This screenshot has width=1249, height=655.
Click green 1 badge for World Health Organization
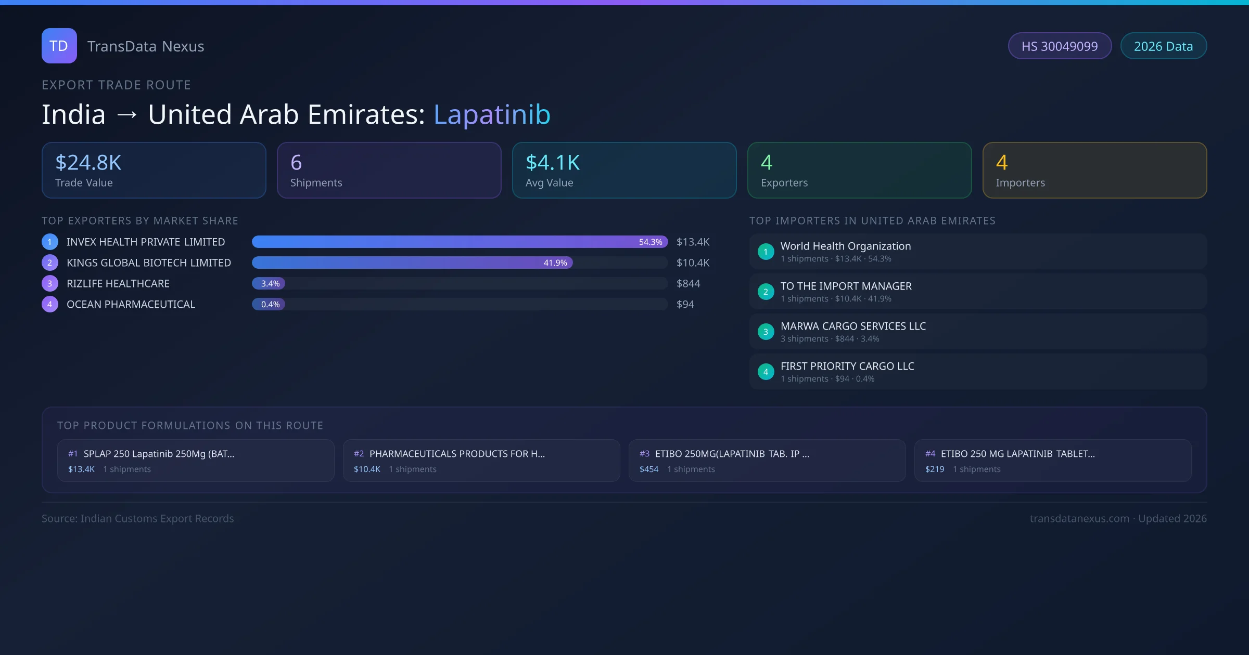click(x=766, y=252)
